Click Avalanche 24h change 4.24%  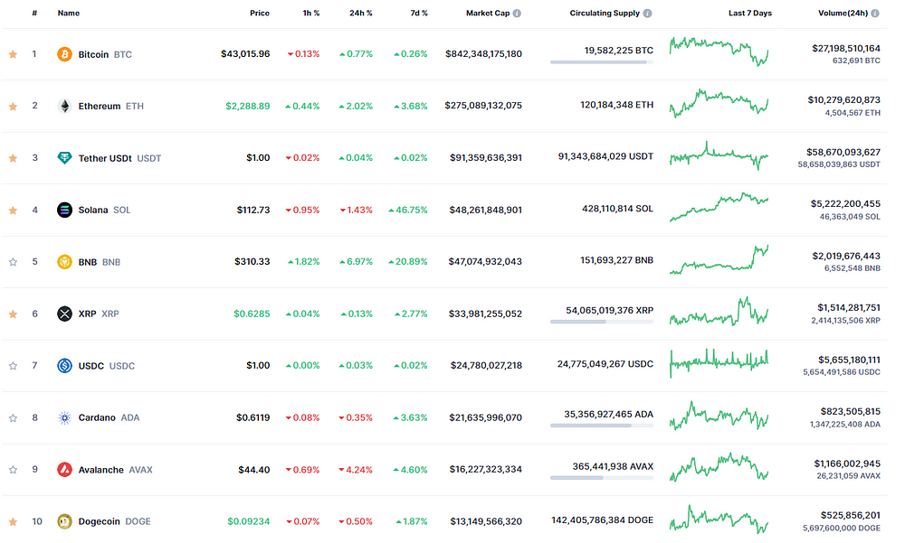[356, 470]
